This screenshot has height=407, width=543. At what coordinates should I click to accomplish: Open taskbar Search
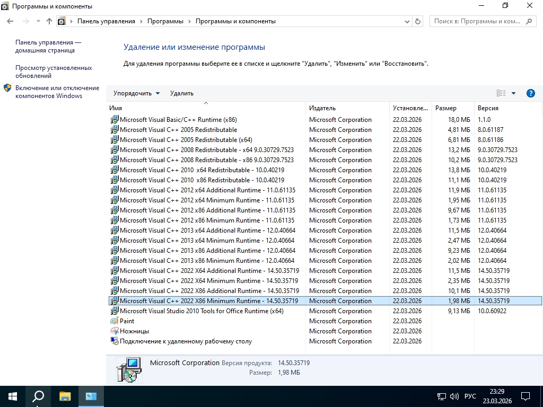tap(38, 396)
